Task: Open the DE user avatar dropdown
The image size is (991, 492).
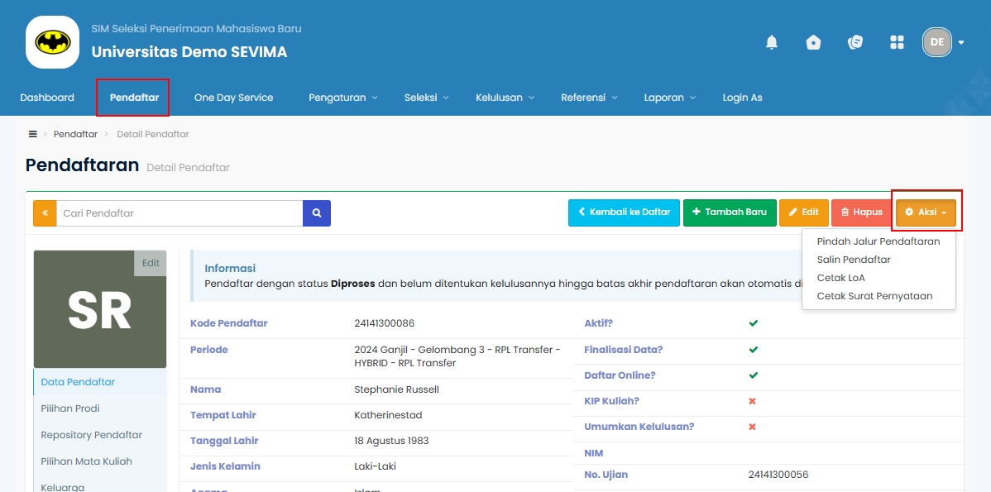Action: tap(943, 42)
